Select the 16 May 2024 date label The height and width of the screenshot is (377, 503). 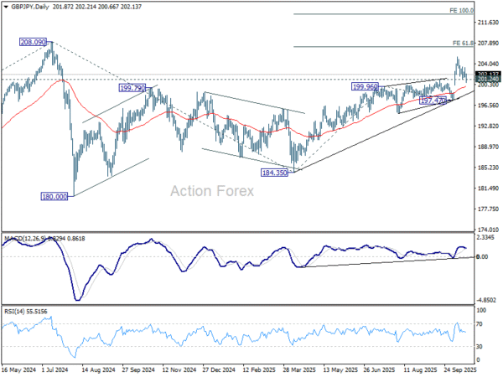[x=20, y=368]
